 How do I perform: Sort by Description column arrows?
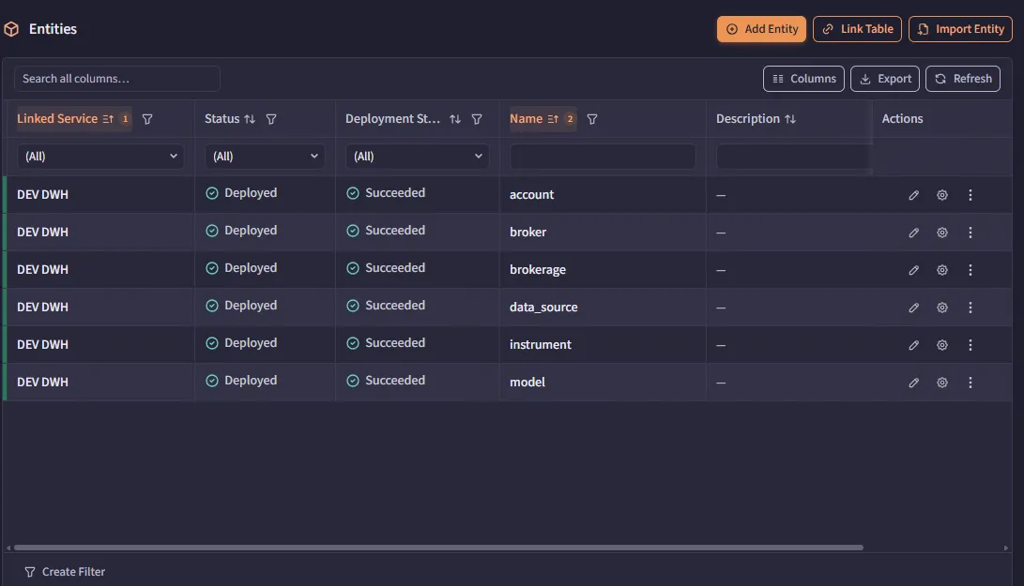click(x=790, y=119)
